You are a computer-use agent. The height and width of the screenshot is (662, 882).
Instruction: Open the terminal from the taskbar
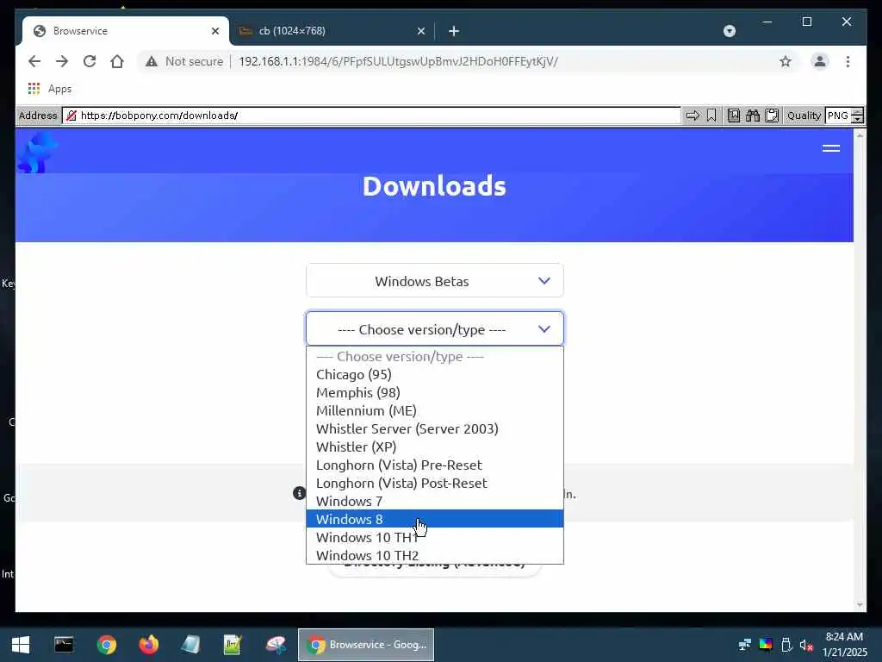click(64, 645)
